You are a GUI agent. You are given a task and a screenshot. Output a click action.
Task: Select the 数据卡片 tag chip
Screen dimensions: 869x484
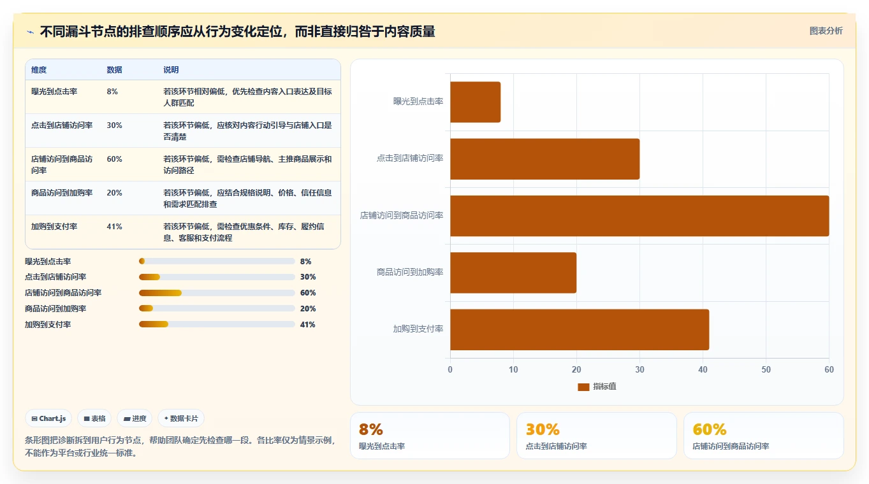[x=181, y=418]
